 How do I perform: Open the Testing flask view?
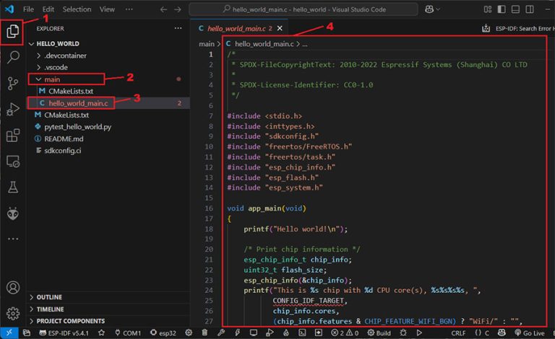point(13,187)
